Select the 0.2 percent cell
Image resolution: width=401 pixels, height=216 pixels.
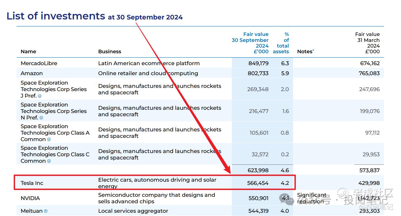click(x=285, y=154)
